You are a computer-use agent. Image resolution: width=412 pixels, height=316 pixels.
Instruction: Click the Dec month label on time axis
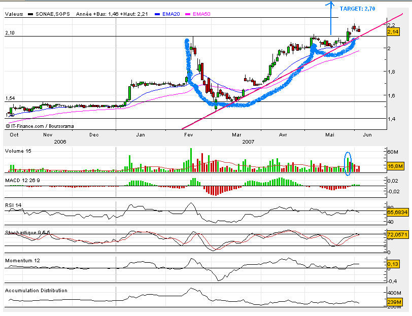94,135
